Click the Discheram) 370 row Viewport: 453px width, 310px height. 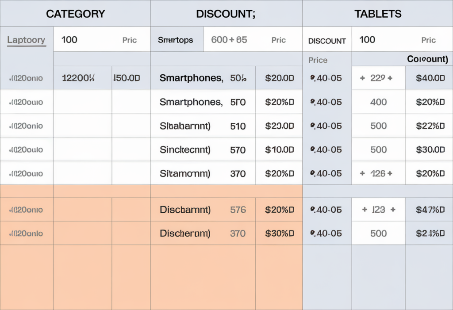pos(202,233)
